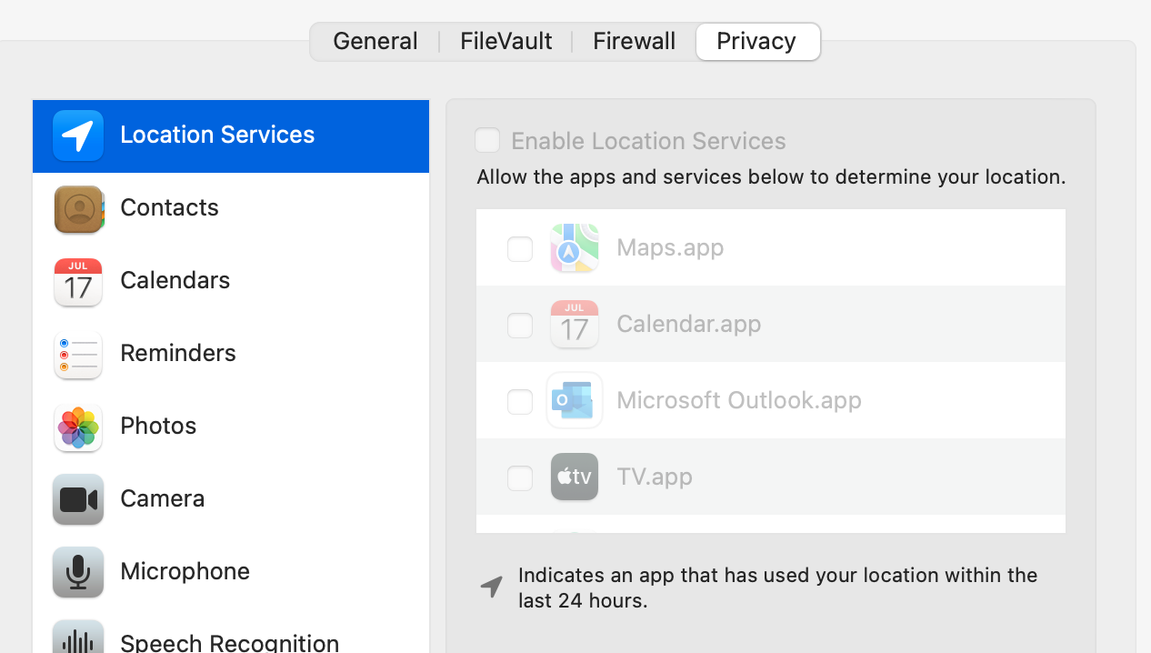Select the Reminders list icon
Viewport: 1151px width, 653px height.
[78, 354]
